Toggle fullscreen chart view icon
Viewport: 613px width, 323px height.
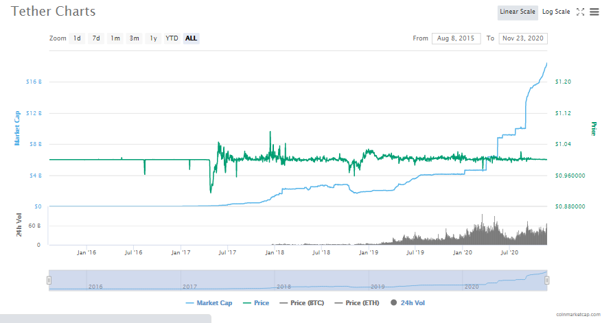[x=581, y=12]
